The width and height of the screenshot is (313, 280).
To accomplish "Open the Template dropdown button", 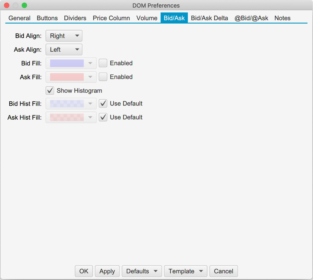I will [x=186, y=271].
